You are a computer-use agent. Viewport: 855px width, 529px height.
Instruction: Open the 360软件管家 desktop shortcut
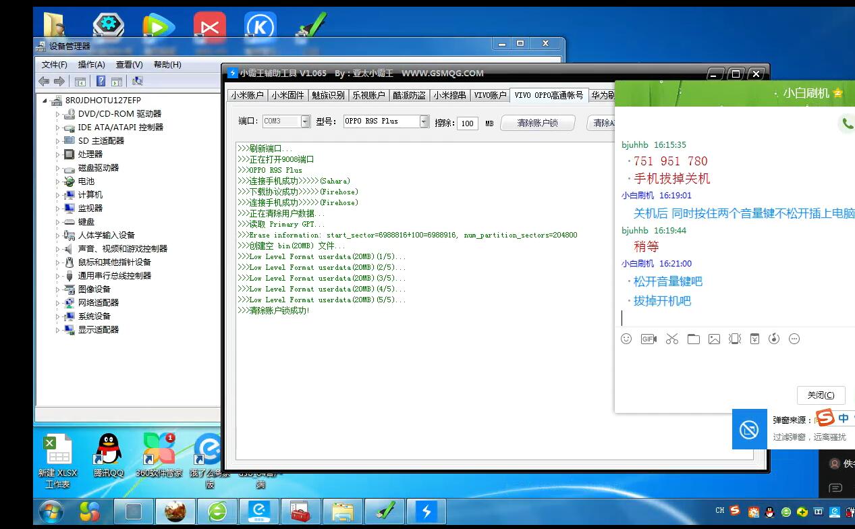point(159,455)
